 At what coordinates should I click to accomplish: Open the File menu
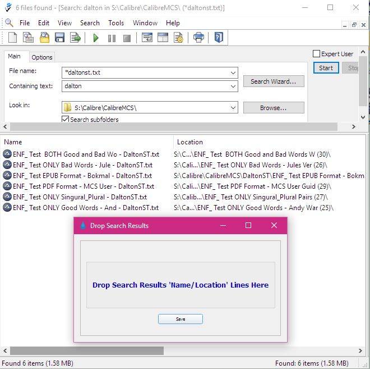25,23
